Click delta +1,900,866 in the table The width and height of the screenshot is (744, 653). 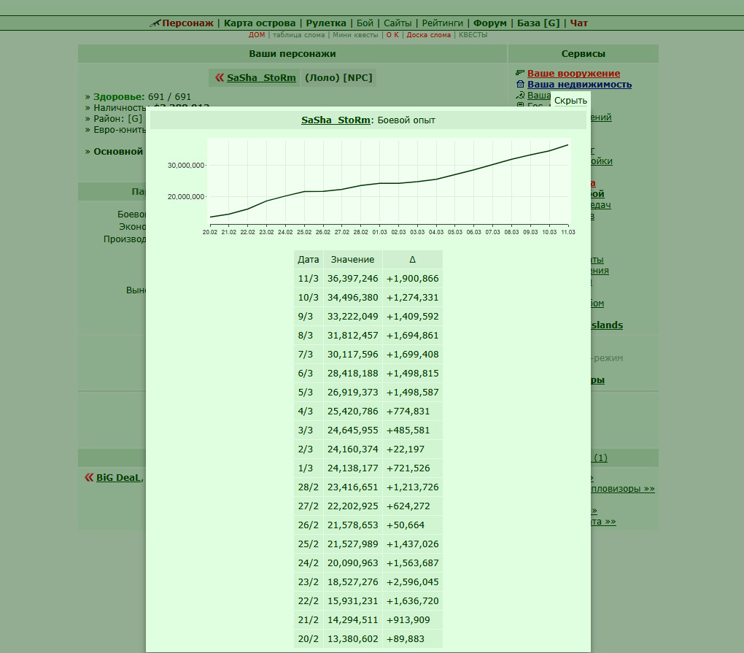tap(412, 279)
